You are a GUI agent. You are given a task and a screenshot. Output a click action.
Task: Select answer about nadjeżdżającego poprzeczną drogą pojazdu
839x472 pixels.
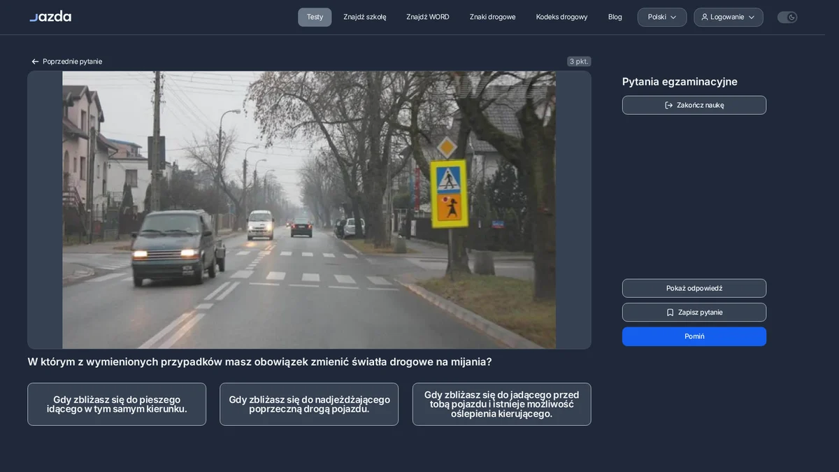pyautogui.click(x=309, y=404)
